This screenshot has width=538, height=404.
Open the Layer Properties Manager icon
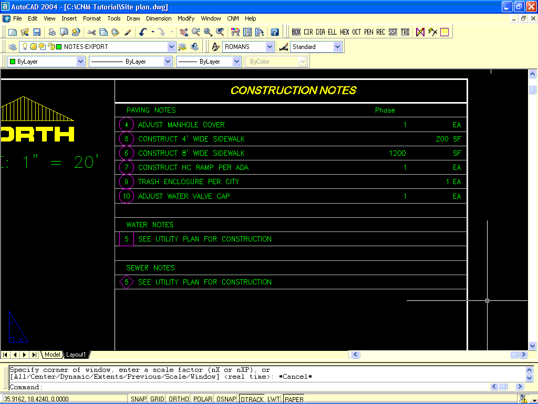[13, 47]
